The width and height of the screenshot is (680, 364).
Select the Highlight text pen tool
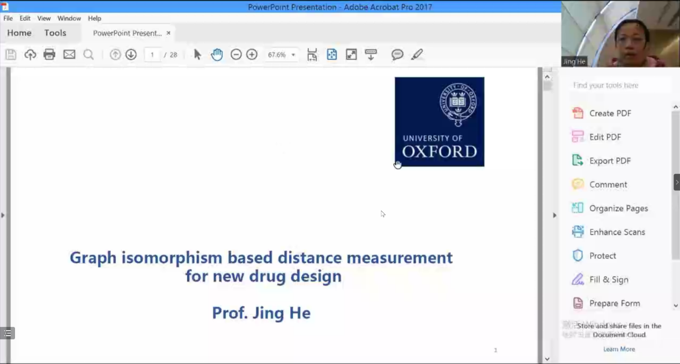[x=417, y=54]
